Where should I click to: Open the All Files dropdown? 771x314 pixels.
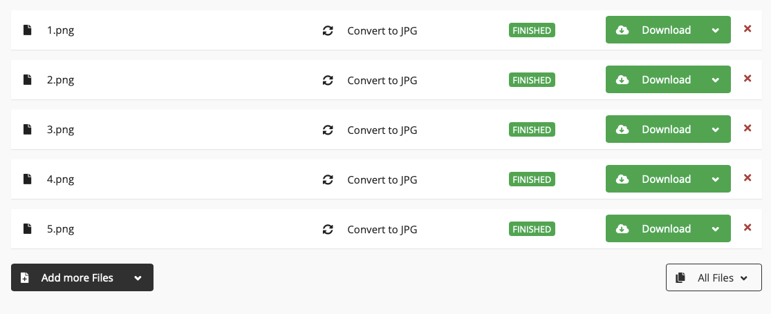[714, 278]
